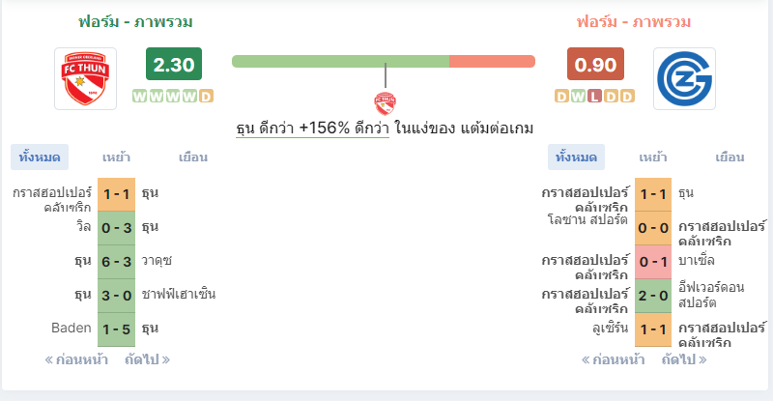Click the Grasshopper Club Zürich logo
The width and height of the screenshot is (773, 401).
[x=684, y=78]
